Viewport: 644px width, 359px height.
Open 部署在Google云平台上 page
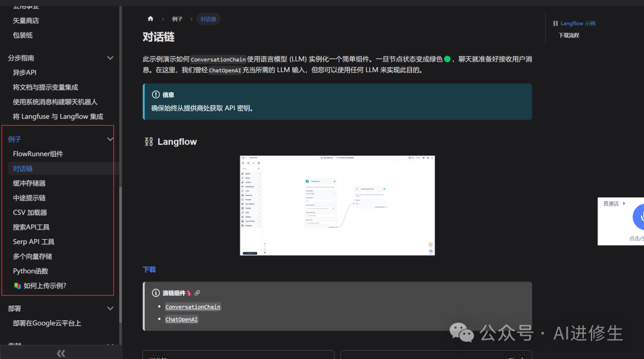(47, 323)
